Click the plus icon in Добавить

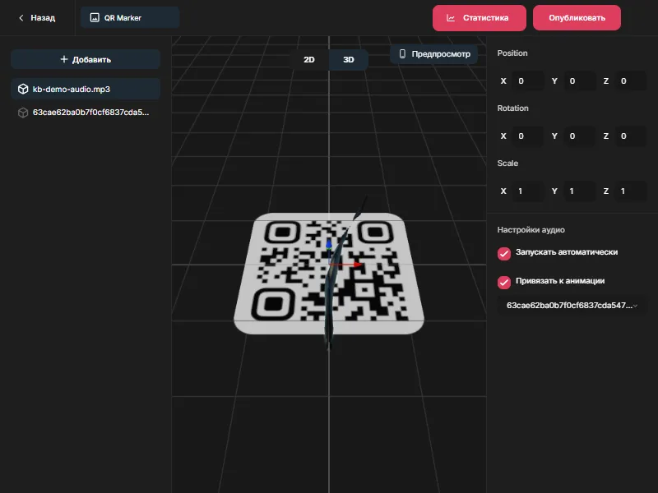[x=64, y=59]
